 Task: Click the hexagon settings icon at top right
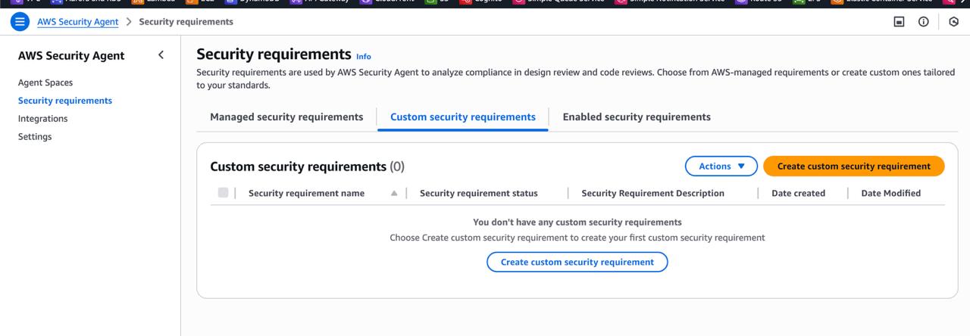pos(953,22)
